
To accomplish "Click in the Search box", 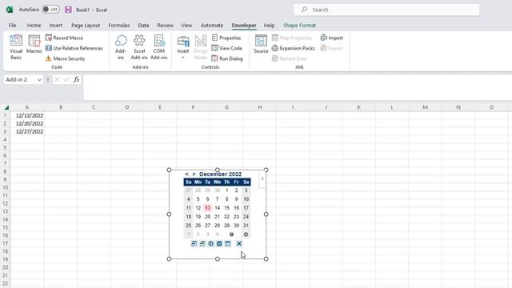I will [x=386, y=10].
